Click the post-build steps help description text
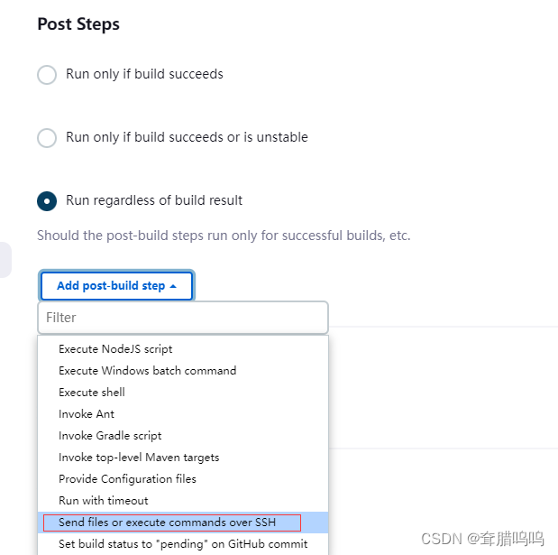Screen dimensions: 558x555 pos(224,236)
